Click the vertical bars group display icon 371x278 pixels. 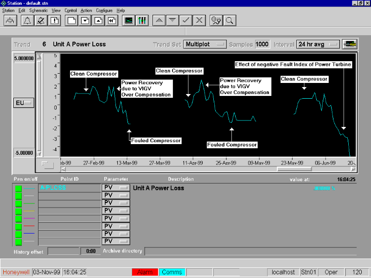tap(142, 20)
